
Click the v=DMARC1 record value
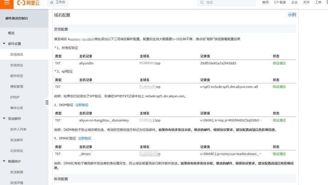tap(231, 154)
